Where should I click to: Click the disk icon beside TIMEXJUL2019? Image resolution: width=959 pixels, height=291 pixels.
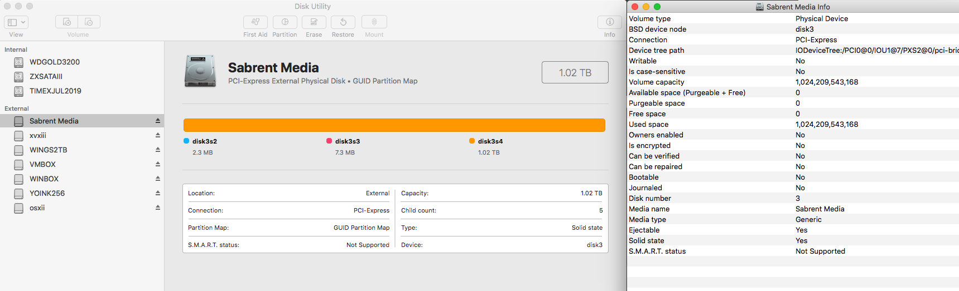point(19,91)
